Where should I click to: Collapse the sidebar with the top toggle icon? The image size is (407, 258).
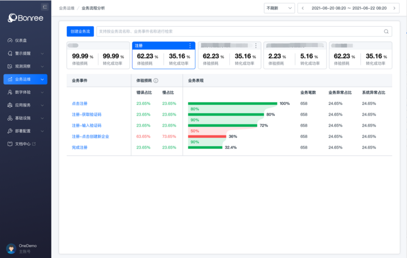coord(45,7)
